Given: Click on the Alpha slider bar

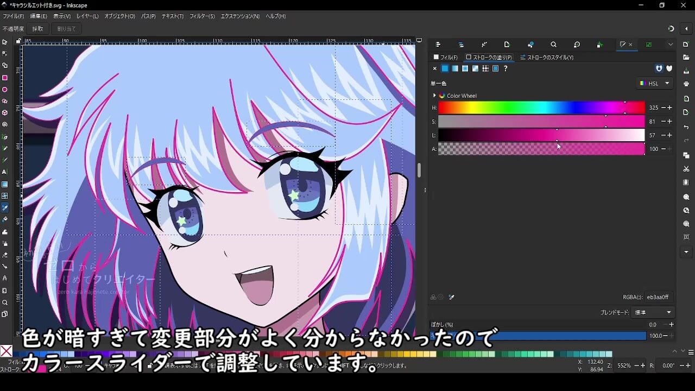Looking at the screenshot, I should point(541,149).
